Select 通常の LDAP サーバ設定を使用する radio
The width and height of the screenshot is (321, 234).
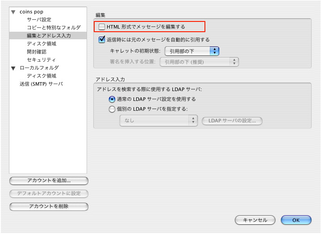[112, 99]
